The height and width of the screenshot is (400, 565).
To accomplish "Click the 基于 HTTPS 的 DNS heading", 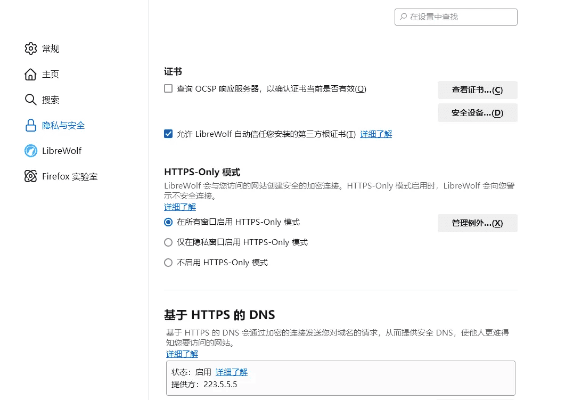I will click(x=219, y=315).
